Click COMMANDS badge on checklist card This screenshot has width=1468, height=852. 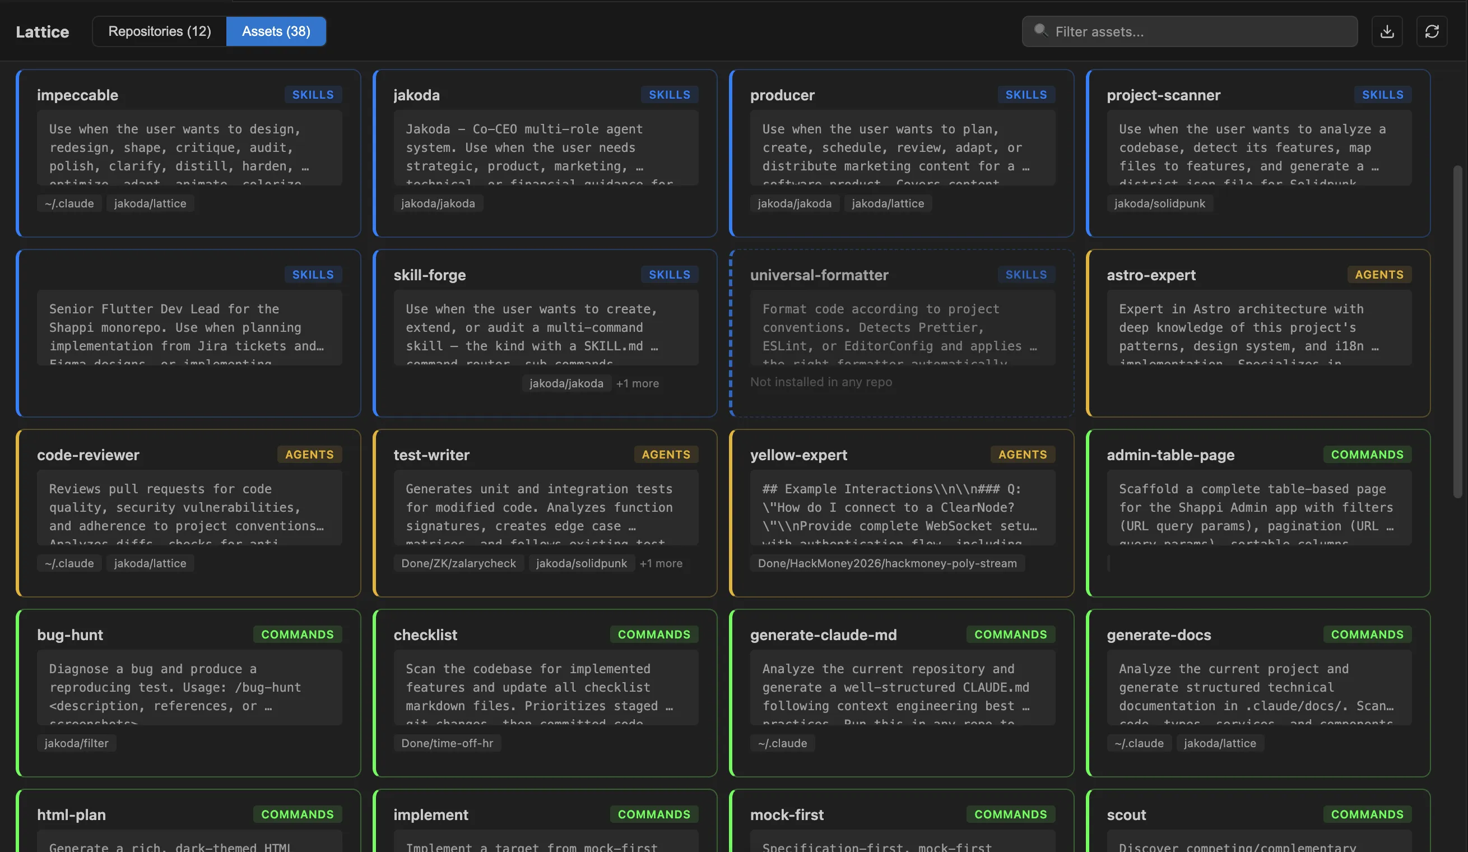[654, 634]
